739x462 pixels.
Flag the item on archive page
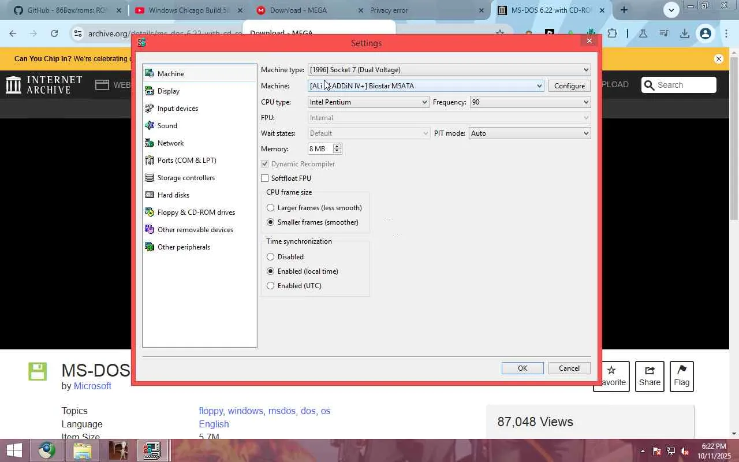tap(681, 376)
